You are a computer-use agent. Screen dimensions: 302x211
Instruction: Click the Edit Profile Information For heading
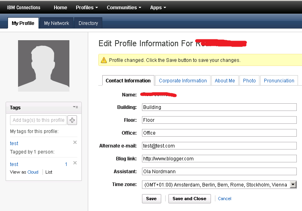pyautogui.click(x=146, y=43)
